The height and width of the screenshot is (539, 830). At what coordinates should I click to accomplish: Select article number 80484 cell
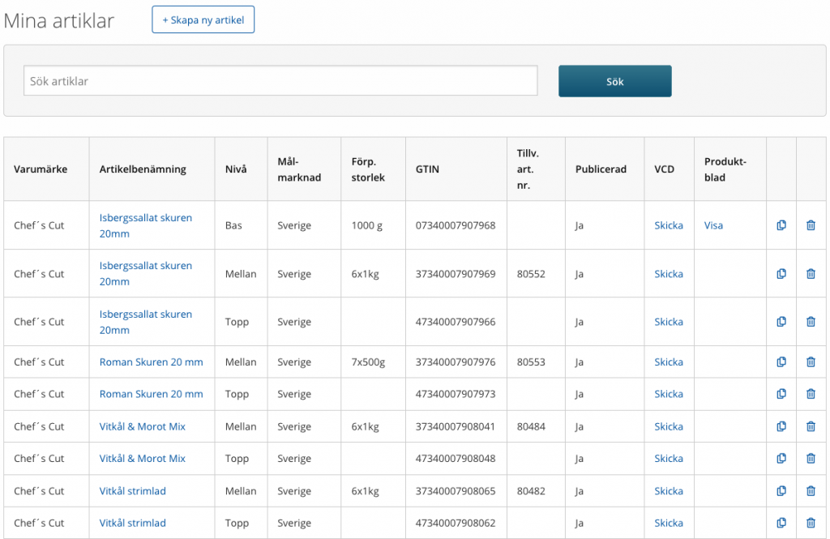click(x=537, y=426)
